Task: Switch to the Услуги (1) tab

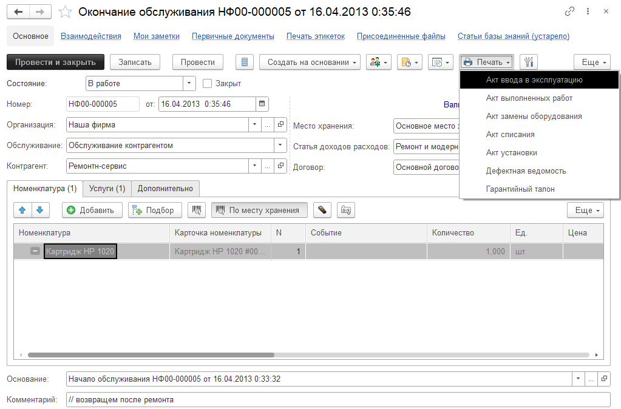Action: pyautogui.click(x=107, y=189)
